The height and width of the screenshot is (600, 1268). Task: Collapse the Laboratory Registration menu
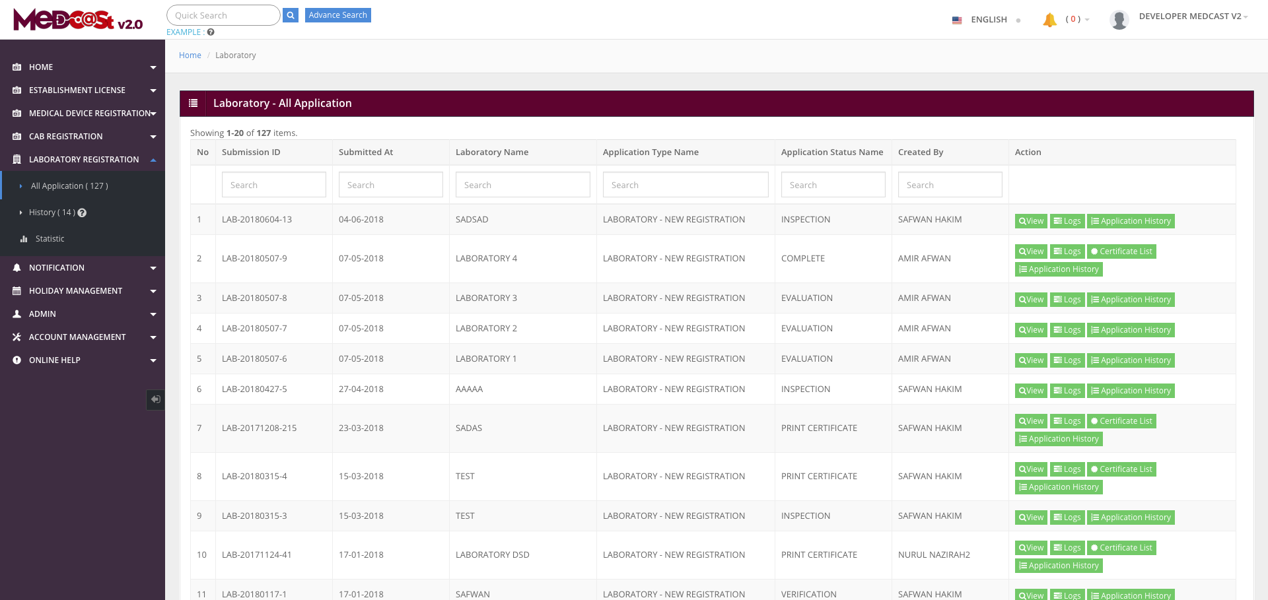coord(83,160)
